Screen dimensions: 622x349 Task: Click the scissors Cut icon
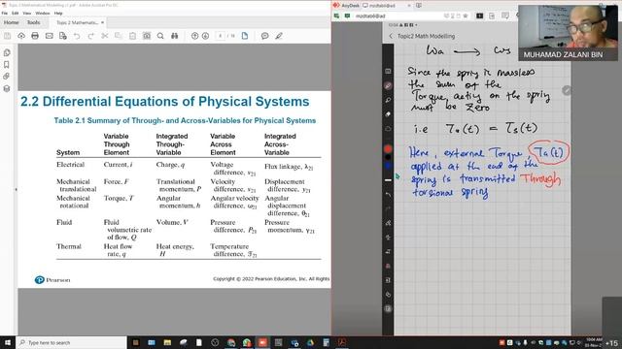(105, 36)
